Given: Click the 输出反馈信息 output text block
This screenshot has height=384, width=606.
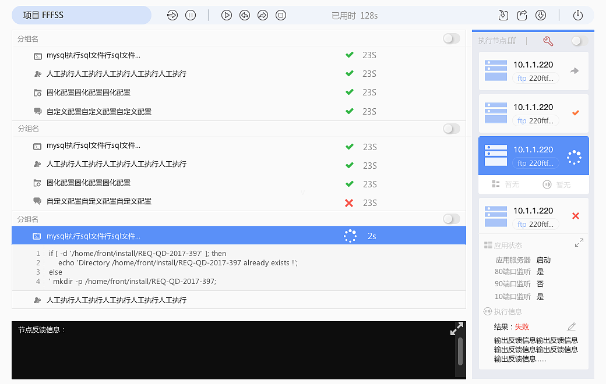Looking at the screenshot, I should click(535, 349).
